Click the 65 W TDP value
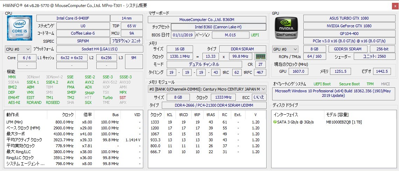This screenshot has width=399, height=171. tap(132, 26)
